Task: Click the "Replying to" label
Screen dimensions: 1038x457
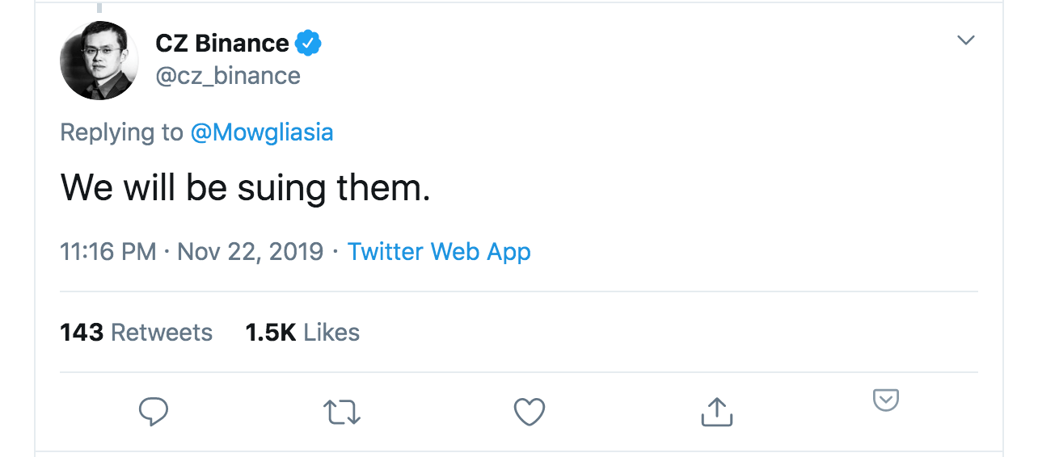Action: point(121,132)
